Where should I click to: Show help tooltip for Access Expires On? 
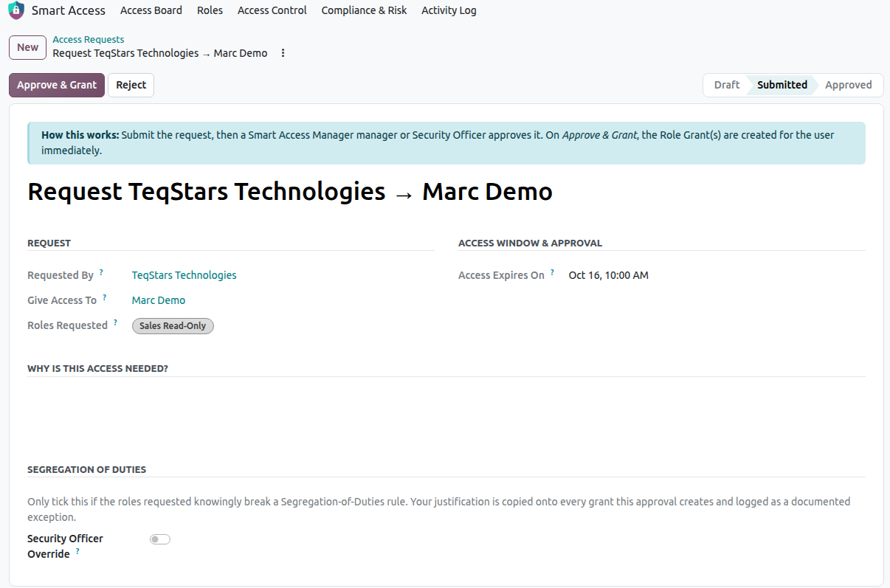[x=552, y=272]
